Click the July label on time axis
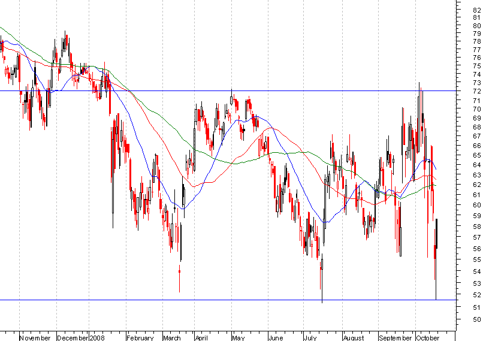This screenshot has height=341, width=483. coord(310,337)
